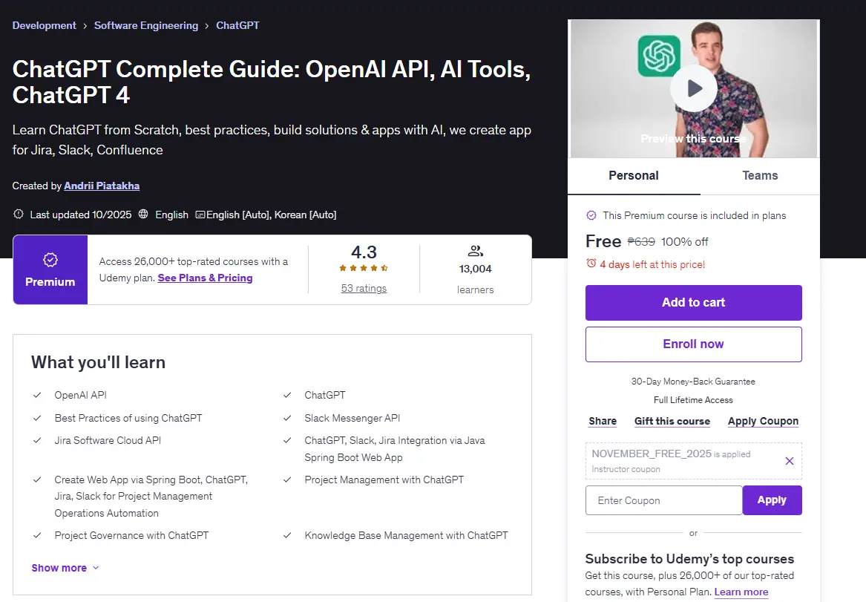Open the ChatGPT breadcrumb link
Screen dimensions: 866x602
coord(237,25)
